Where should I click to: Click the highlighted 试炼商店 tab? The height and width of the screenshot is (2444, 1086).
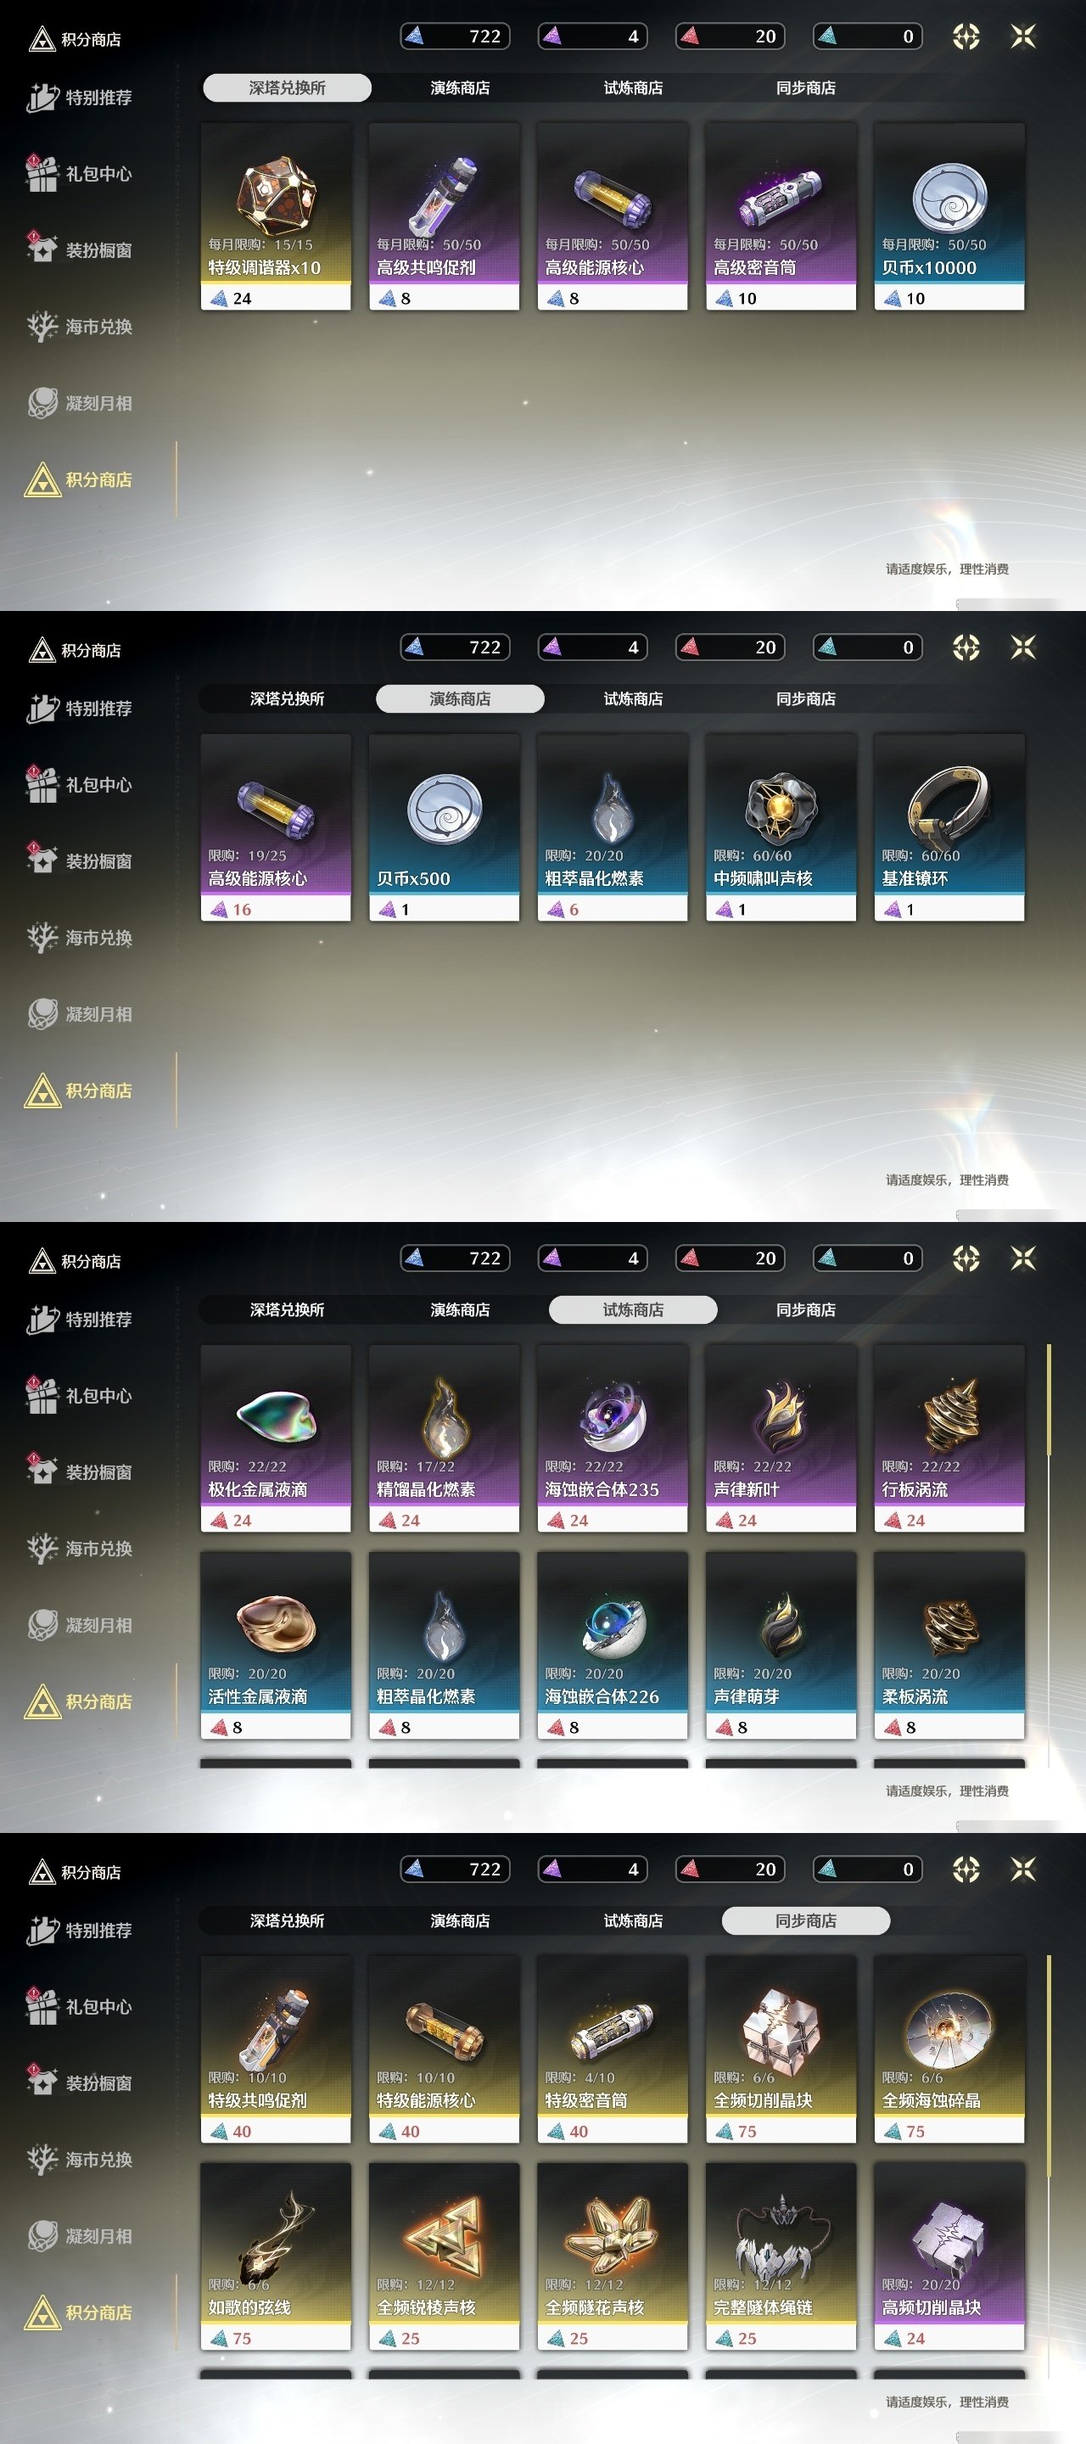click(633, 1309)
